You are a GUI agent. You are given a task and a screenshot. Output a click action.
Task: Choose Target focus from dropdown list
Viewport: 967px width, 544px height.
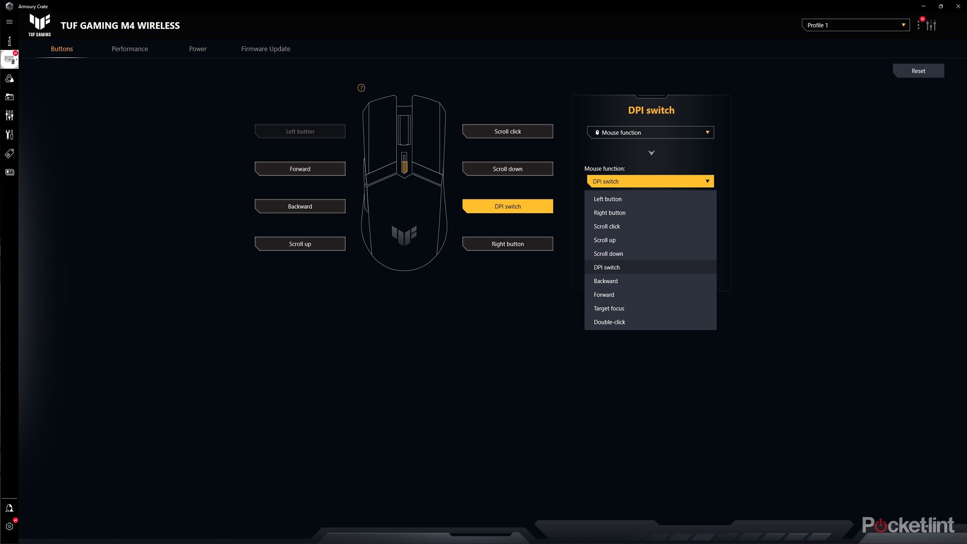[650, 308]
